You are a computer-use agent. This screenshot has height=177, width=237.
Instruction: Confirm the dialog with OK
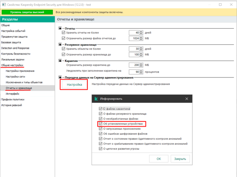[x=159, y=159]
